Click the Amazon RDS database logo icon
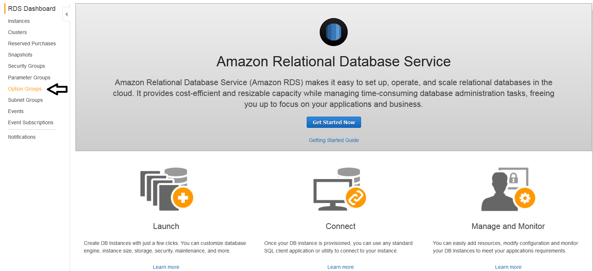Image resolution: width=593 pixels, height=271 pixels. pos(334,32)
